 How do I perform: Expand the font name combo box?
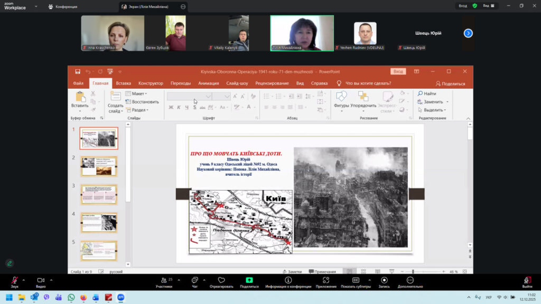209,96
